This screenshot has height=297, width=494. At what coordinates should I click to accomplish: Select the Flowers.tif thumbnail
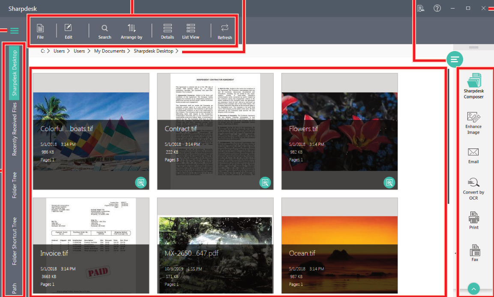340,131
